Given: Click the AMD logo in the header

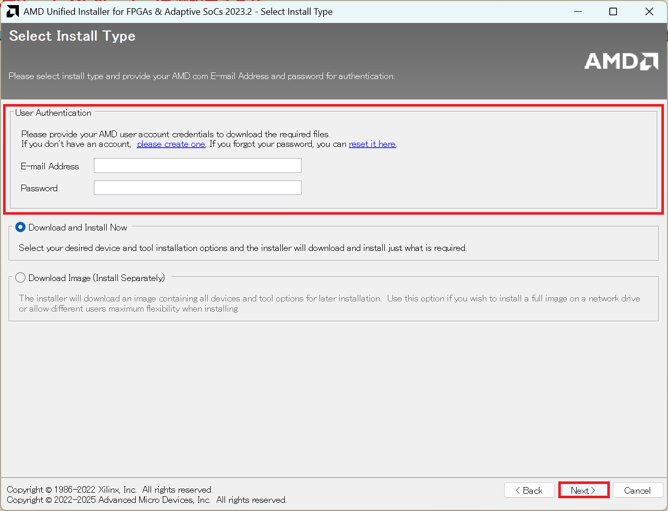Looking at the screenshot, I should (x=621, y=61).
